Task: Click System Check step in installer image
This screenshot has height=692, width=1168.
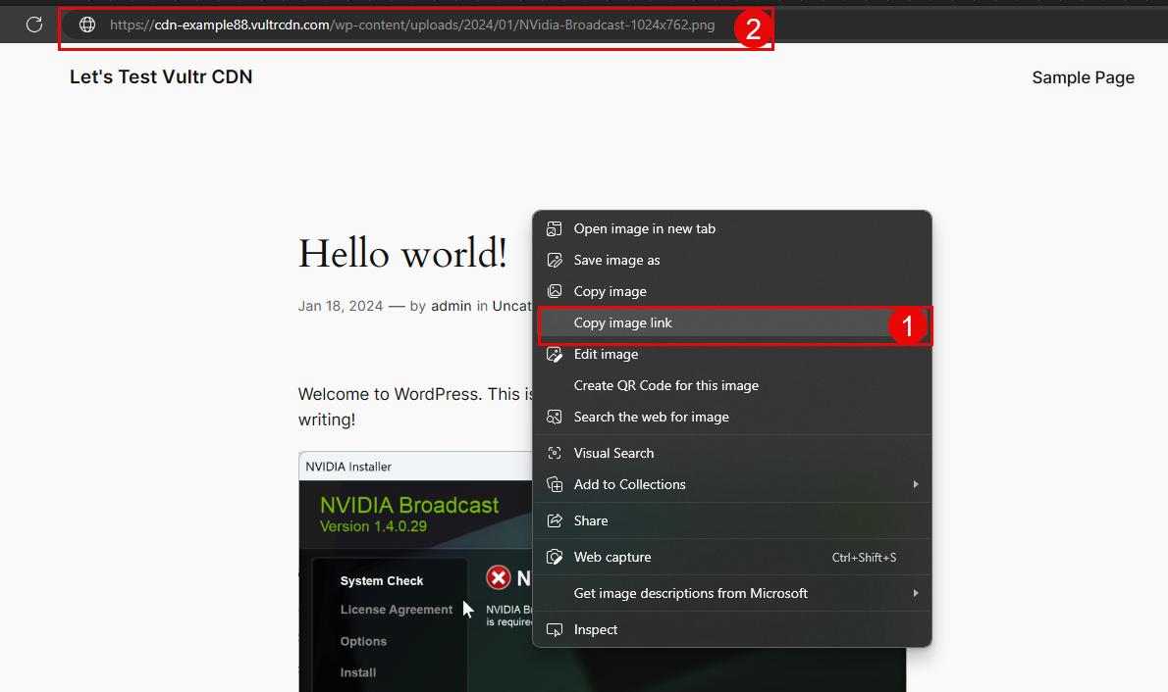Action: pyautogui.click(x=382, y=581)
